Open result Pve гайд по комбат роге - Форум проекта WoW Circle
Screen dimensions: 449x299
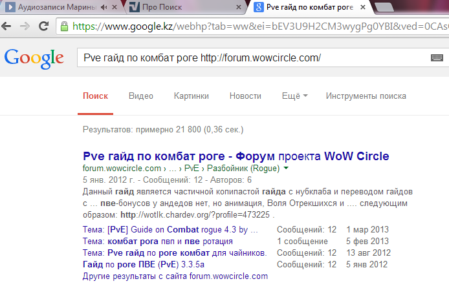236,156
